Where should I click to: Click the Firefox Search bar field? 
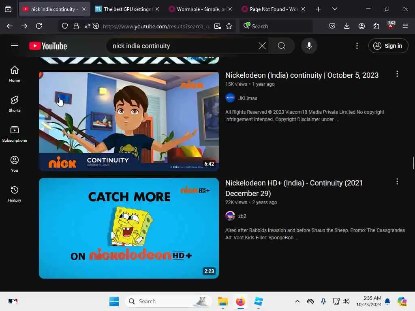(276, 26)
